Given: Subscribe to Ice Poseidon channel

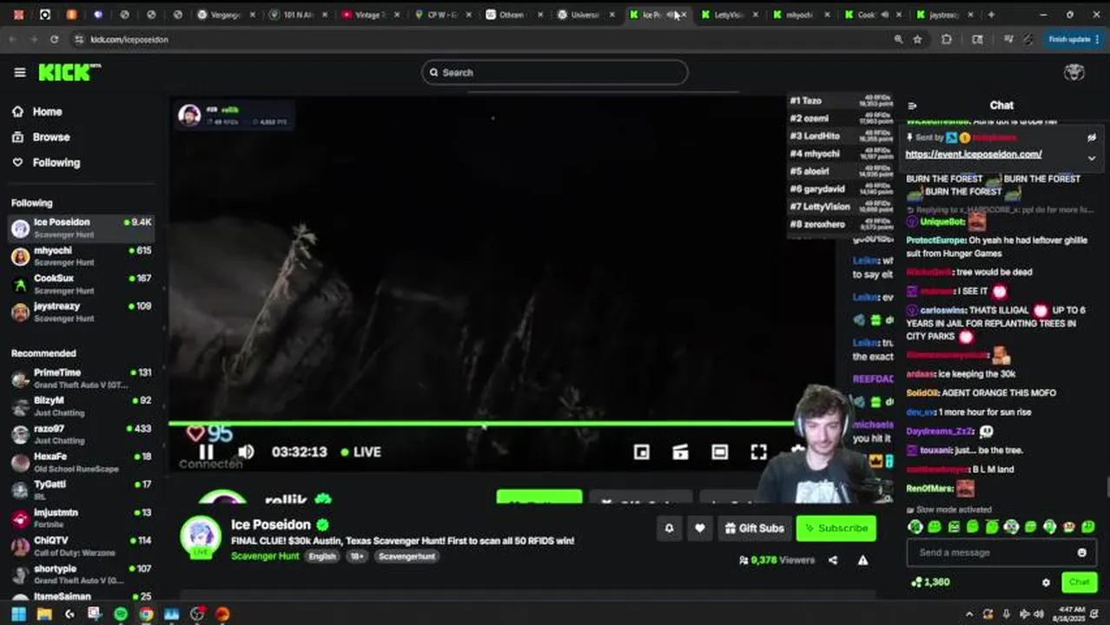Looking at the screenshot, I should click(836, 528).
